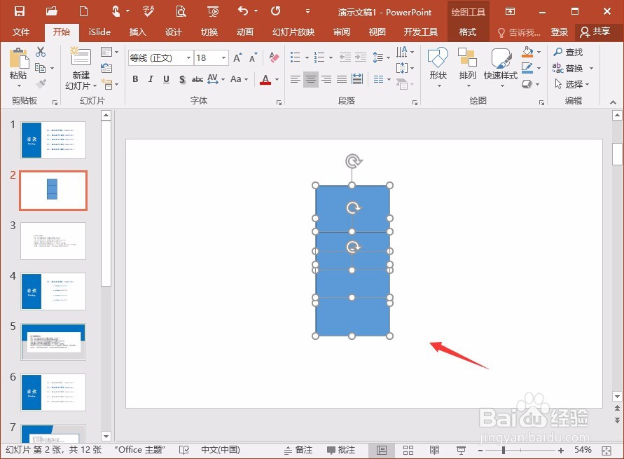The height and width of the screenshot is (459, 624).
Task: Increase font size with the larger A
Action: tap(237, 58)
